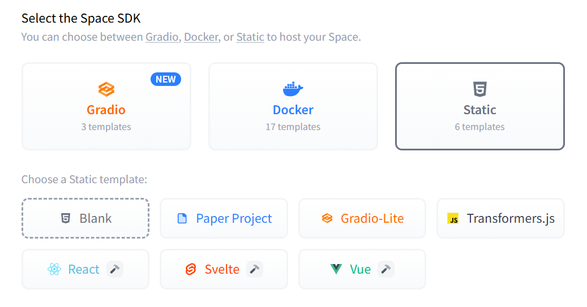The width and height of the screenshot is (587, 307).
Task: Click the NEW badge on Gradio
Action: (x=166, y=79)
